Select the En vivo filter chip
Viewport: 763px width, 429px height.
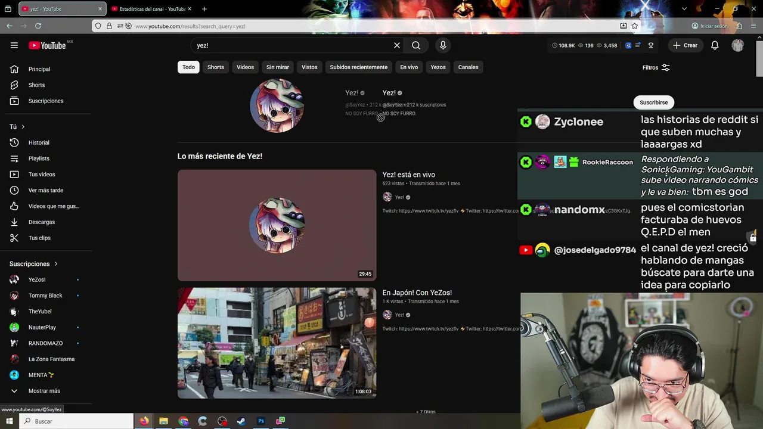coord(409,67)
